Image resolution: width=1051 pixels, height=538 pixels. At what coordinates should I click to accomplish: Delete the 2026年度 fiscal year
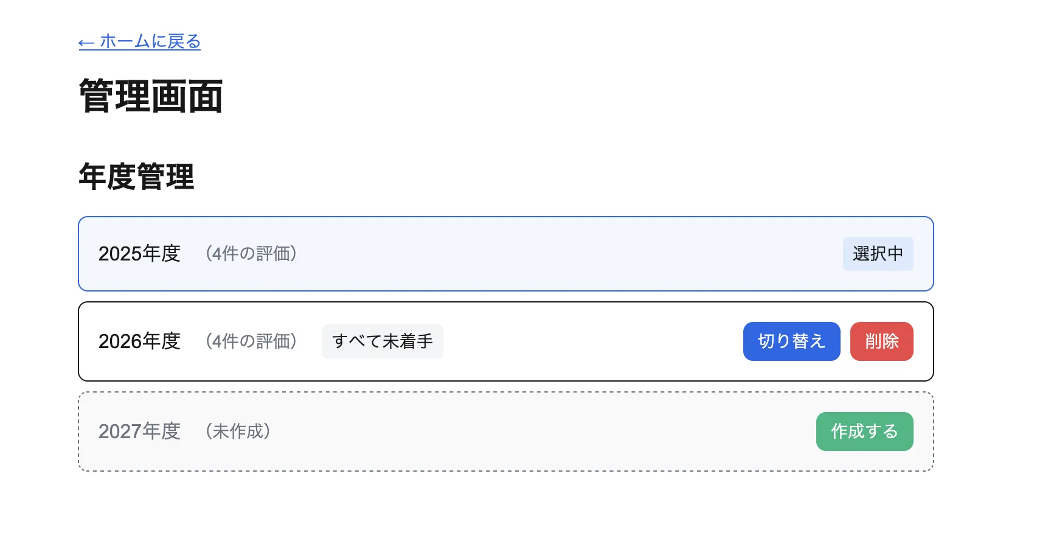(881, 341)
